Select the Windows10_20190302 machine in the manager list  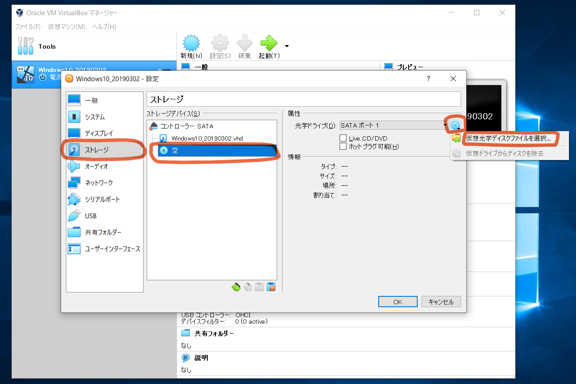94,74
